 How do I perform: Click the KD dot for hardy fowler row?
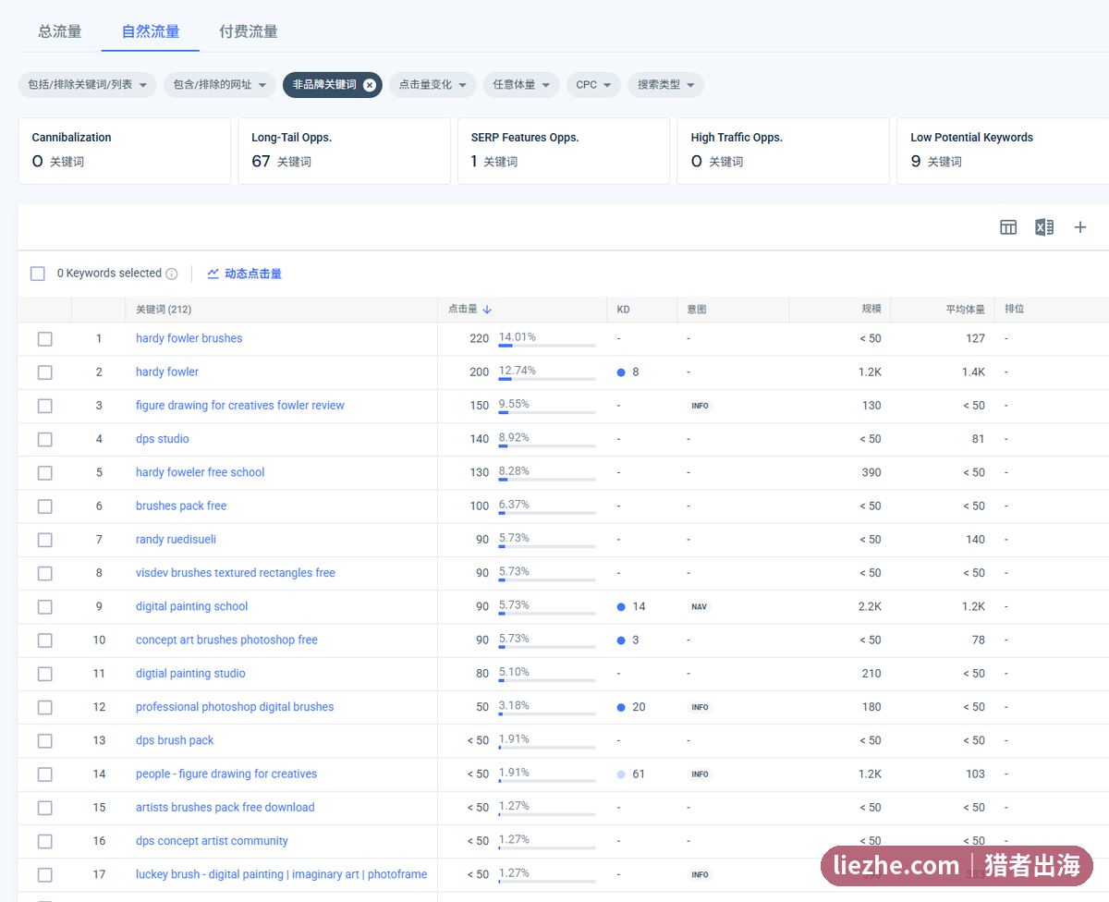(621, 372)
